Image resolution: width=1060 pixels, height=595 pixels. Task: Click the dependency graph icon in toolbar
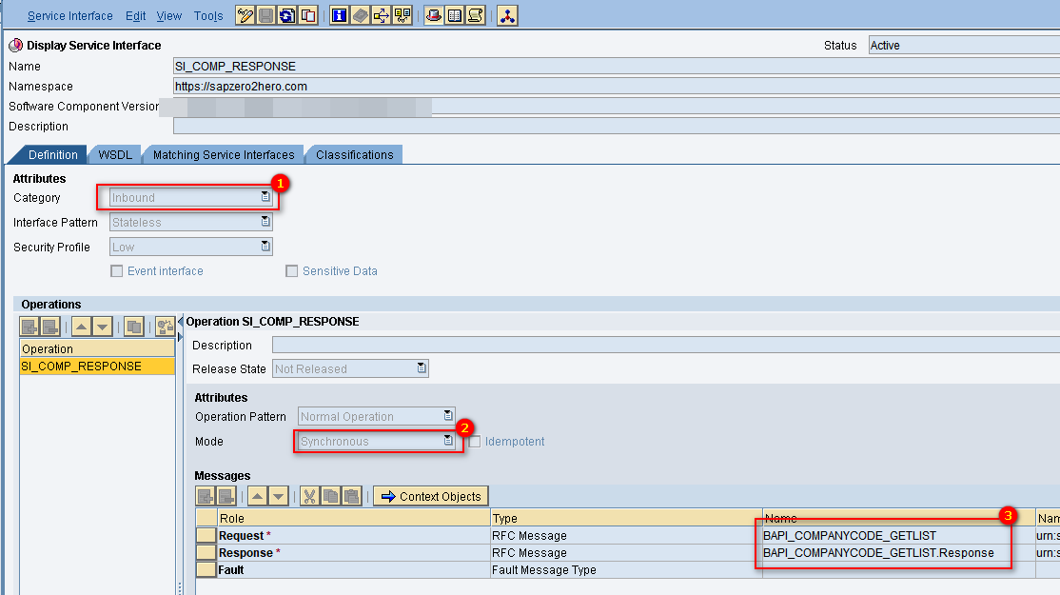[507, 15]
